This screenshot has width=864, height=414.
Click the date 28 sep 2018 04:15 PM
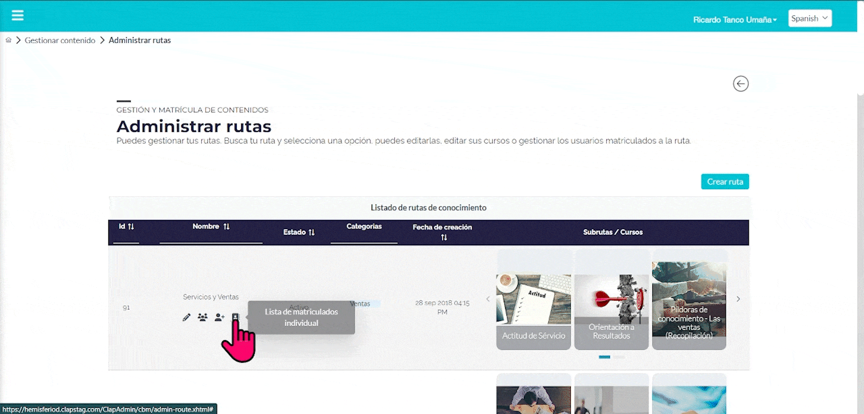coord(442,307)
